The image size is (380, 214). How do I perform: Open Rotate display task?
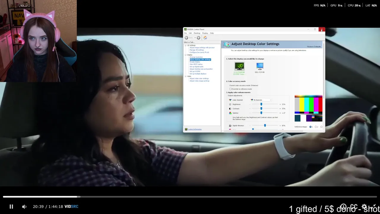click(x=195, y=62)
